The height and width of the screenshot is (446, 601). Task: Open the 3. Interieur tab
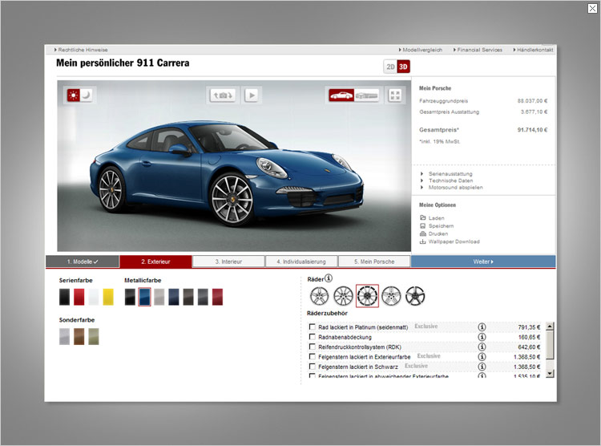click(x=228, y=262)
